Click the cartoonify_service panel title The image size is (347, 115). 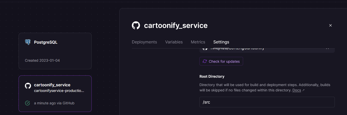point(176,25)
